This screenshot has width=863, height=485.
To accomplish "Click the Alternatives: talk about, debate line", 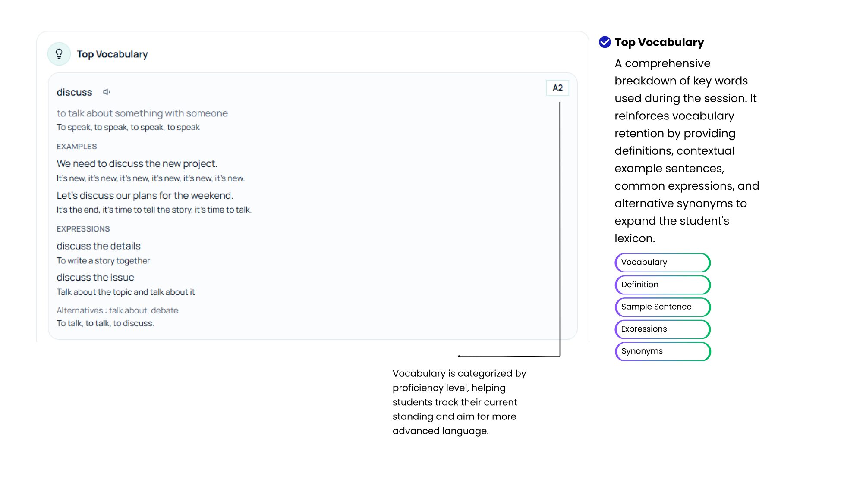I will click(117, 310).
